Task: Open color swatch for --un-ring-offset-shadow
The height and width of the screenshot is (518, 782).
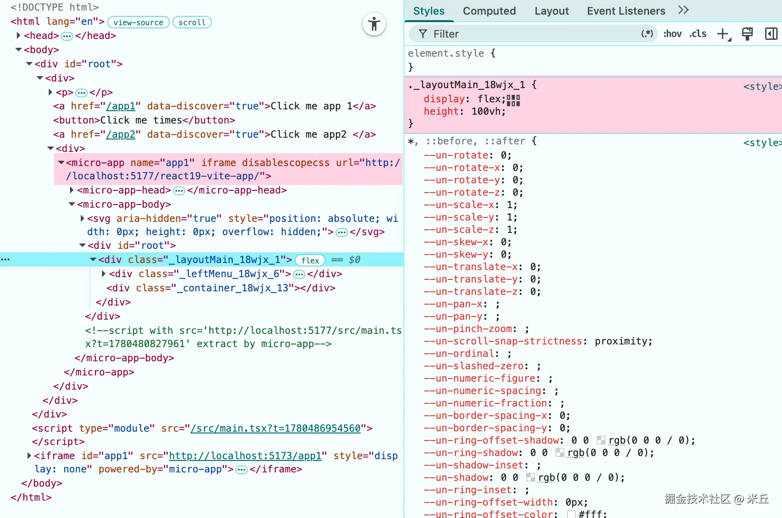Action: (601, 440)
